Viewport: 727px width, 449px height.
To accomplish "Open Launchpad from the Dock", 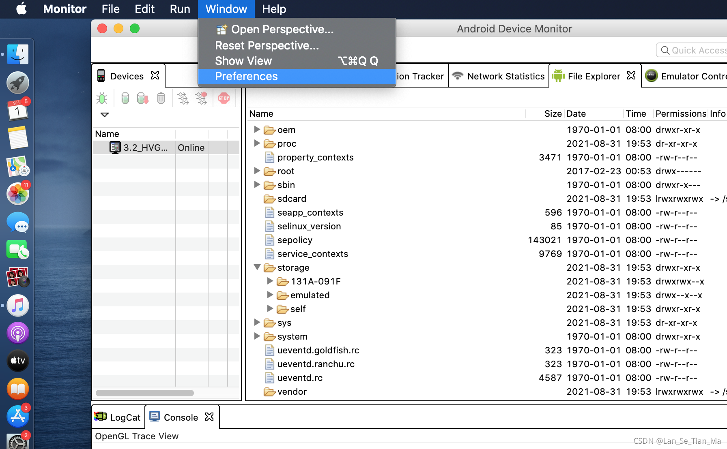I will (x=17, y=82).
